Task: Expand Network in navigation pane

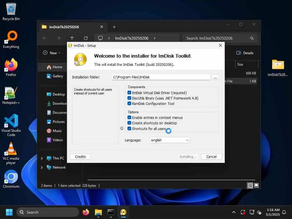Action: tap(42, 167)
